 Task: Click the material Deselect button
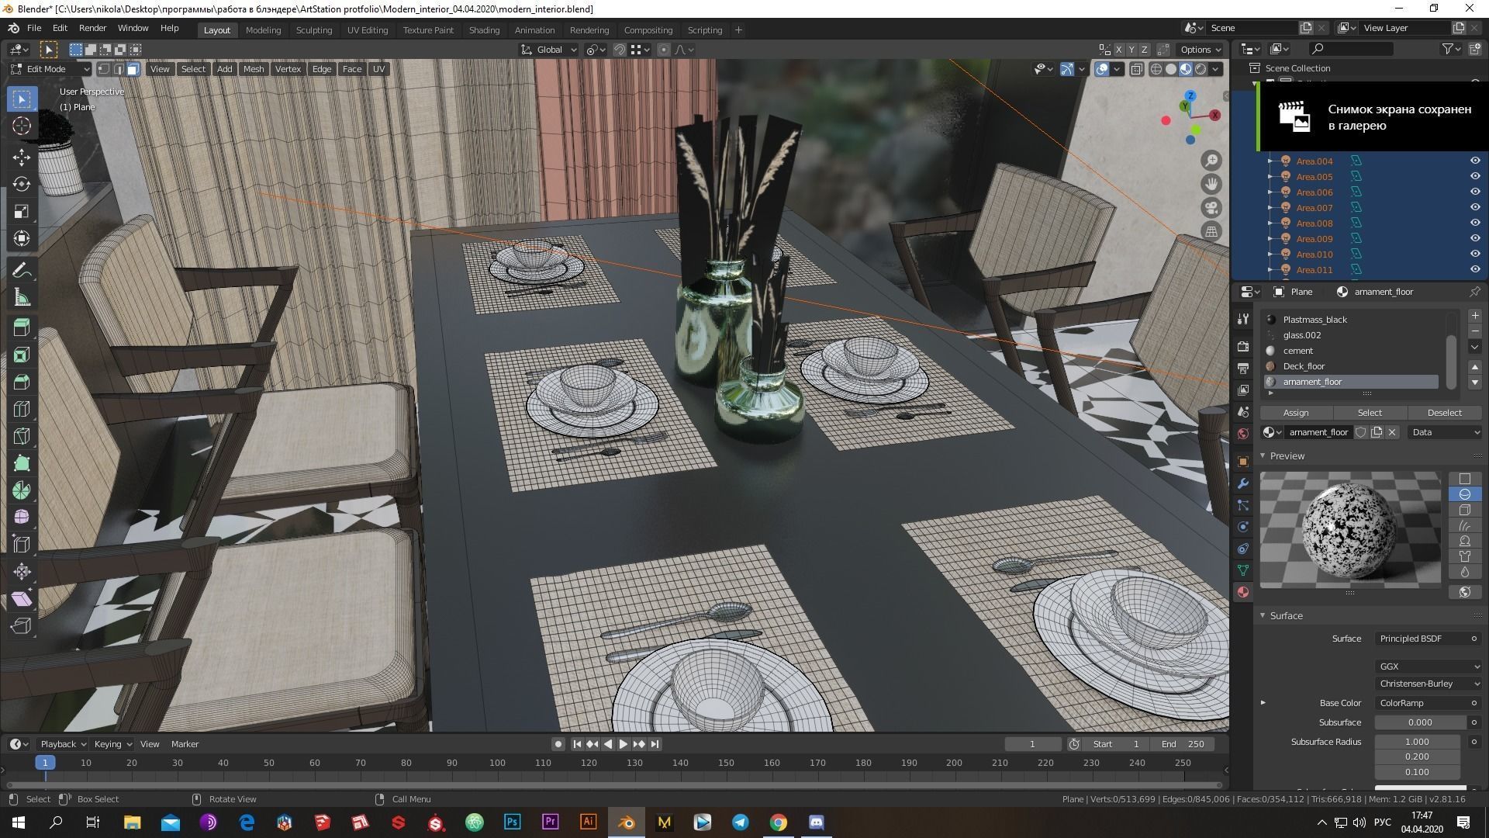[1444, 413]
